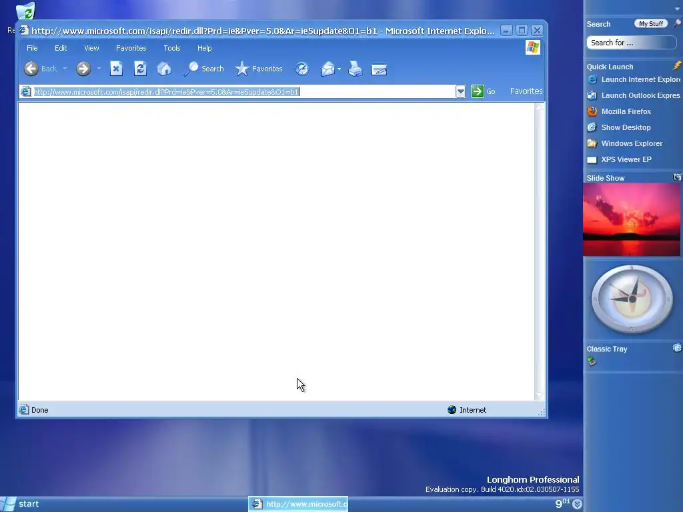Click the Windows flag logo throbber
Screen dimensions: 683x512
coord(533,47)
